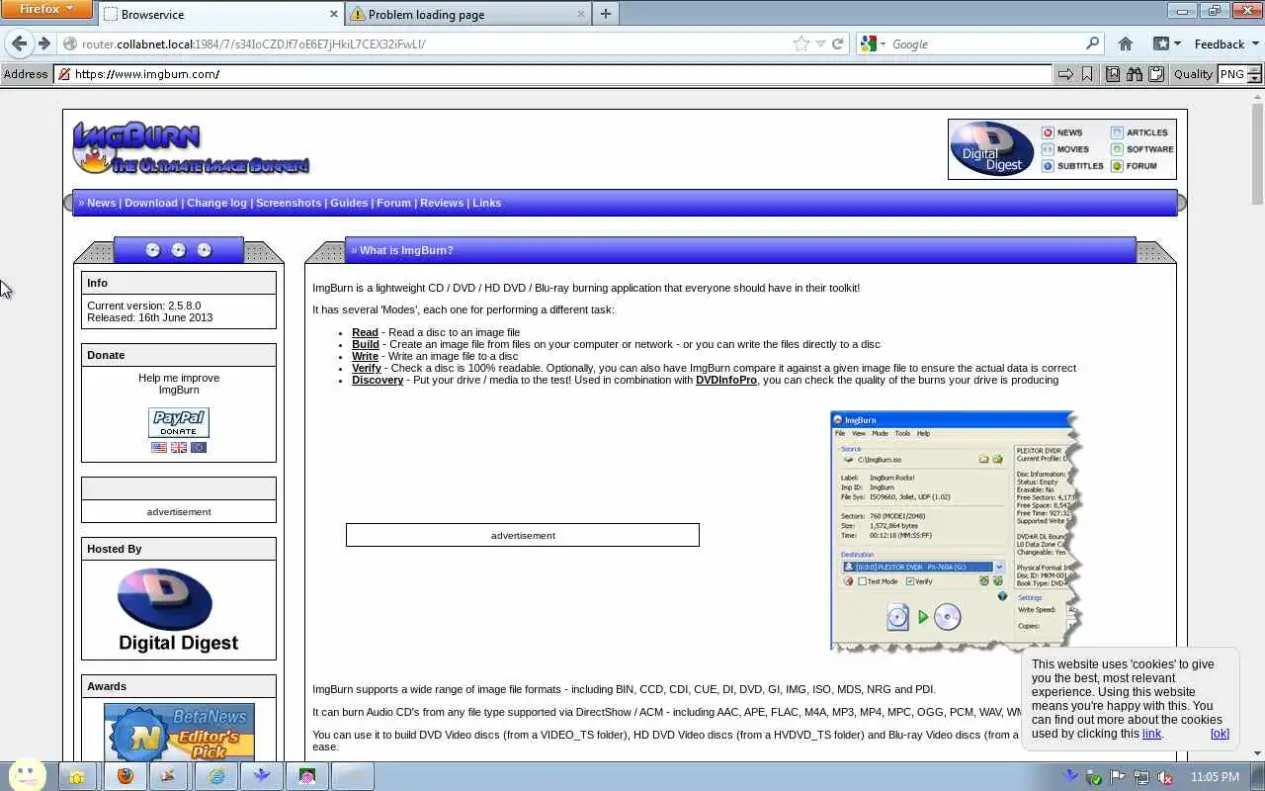Screen dimensions: 1265x791
Task: Open the Guides nav item
Action: coord(349,203)
